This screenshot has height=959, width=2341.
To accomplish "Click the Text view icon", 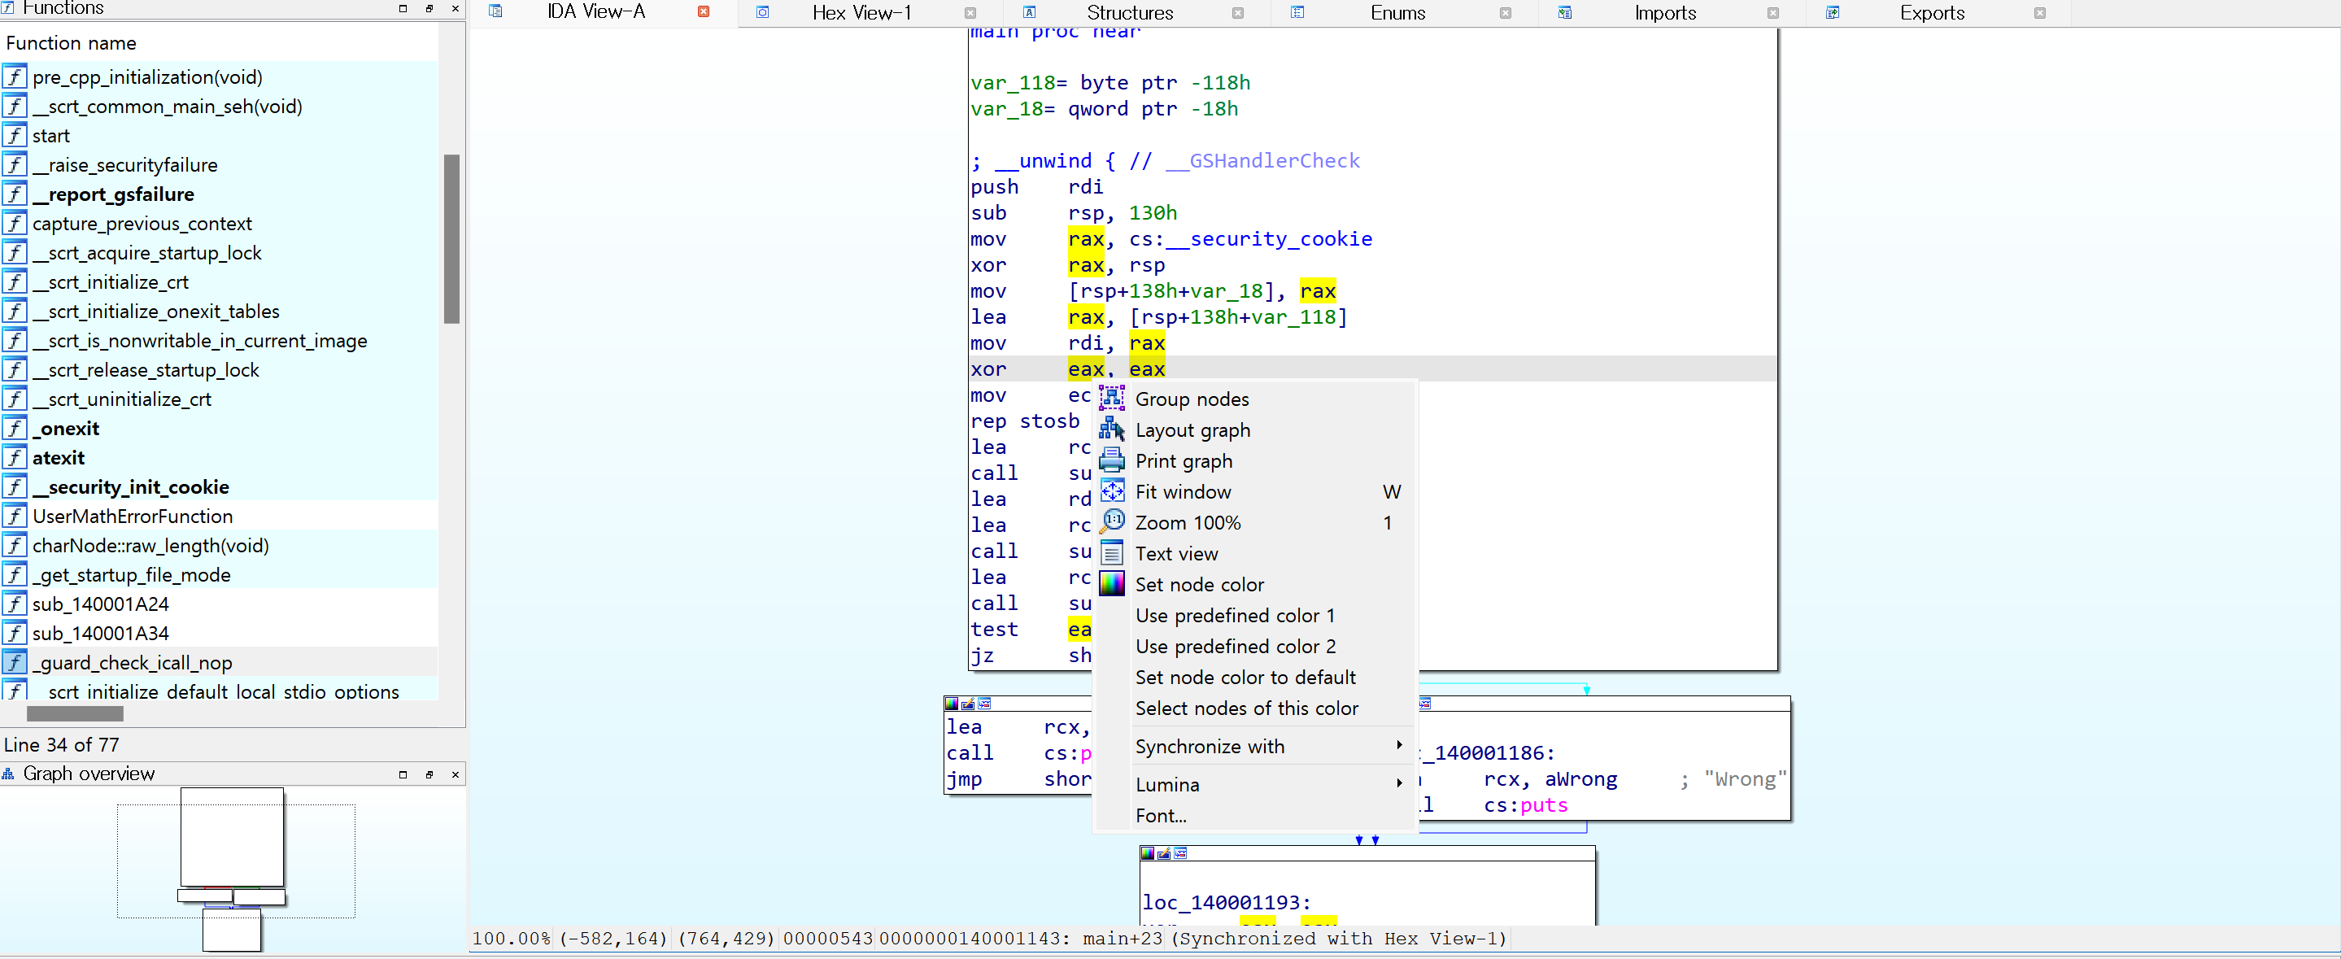I will 1111,552.
